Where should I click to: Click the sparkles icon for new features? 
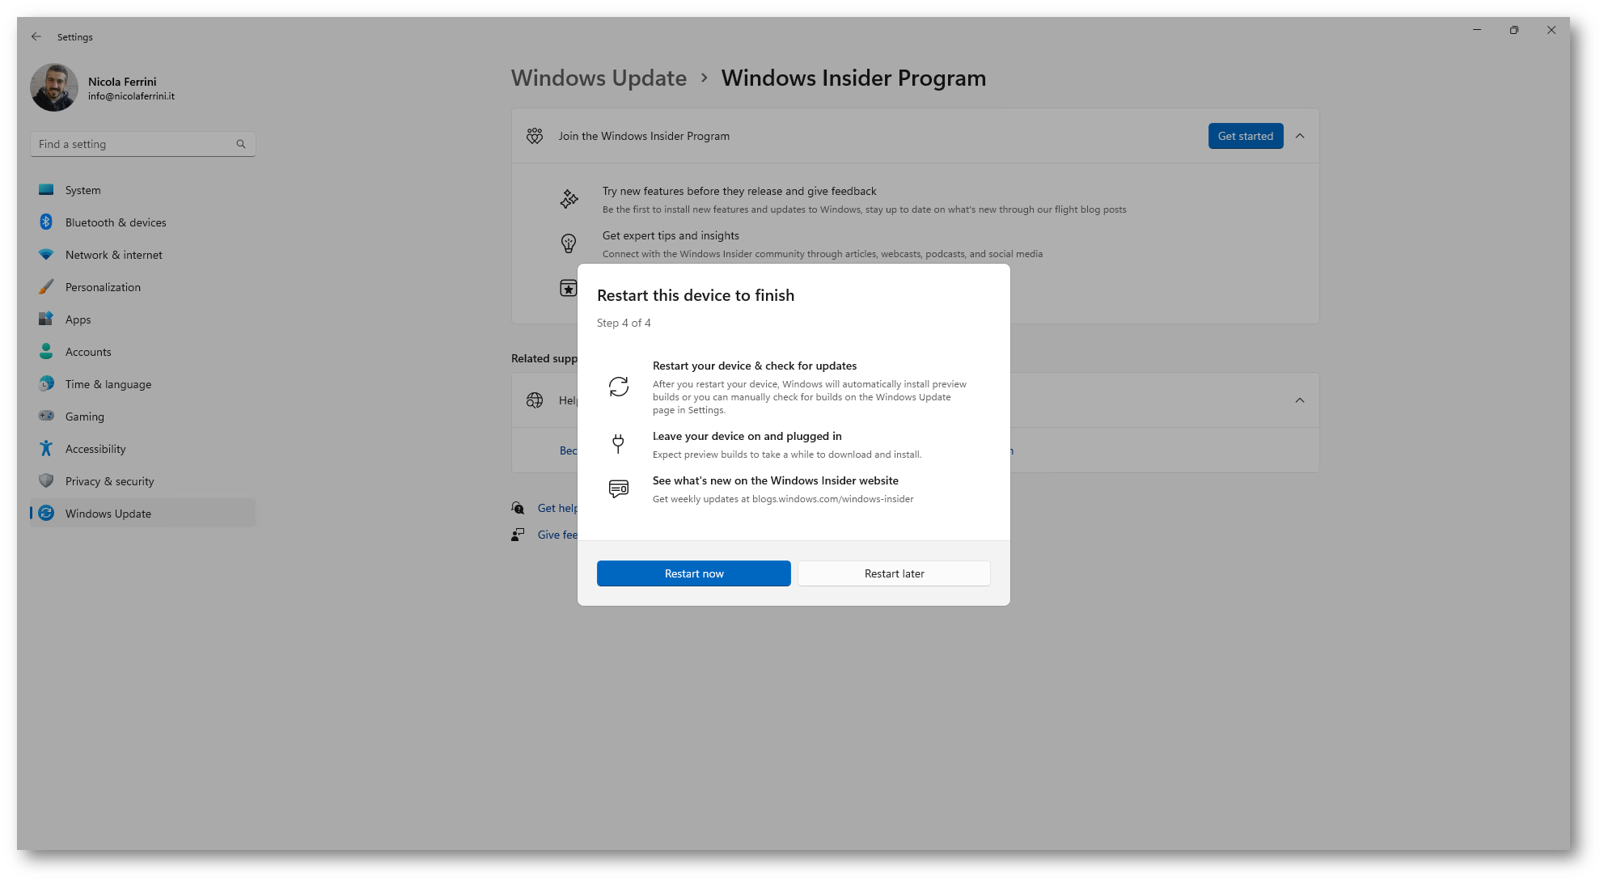[x=569, y=199]
